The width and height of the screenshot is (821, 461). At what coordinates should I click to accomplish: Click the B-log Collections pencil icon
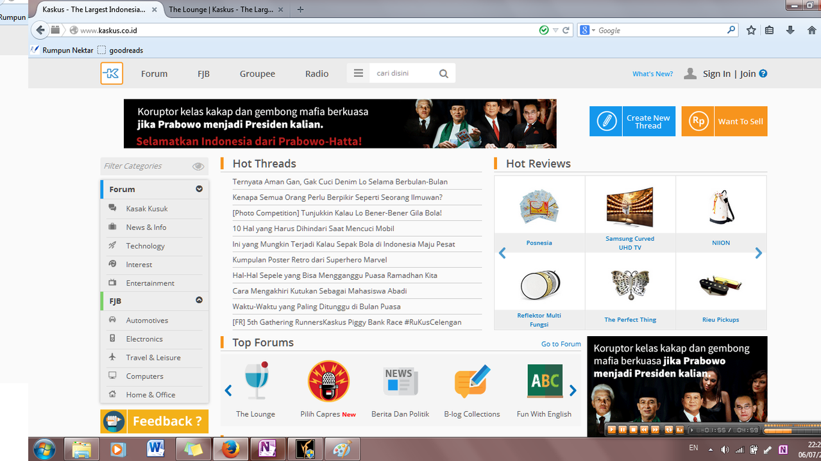tap(472, 382)
